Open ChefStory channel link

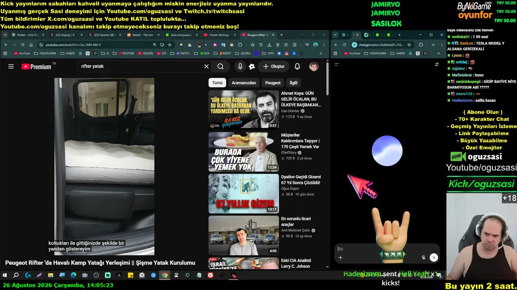(289, 153)
